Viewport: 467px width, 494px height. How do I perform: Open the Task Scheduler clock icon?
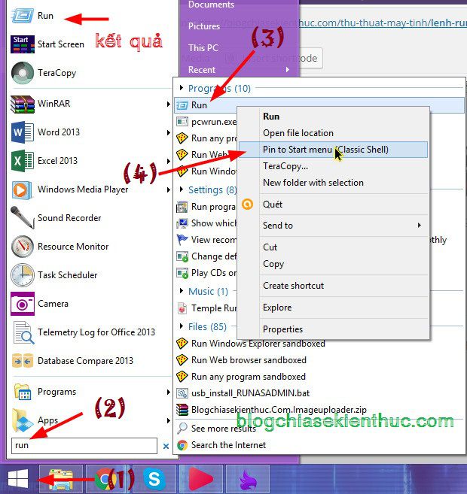point(23,275)
